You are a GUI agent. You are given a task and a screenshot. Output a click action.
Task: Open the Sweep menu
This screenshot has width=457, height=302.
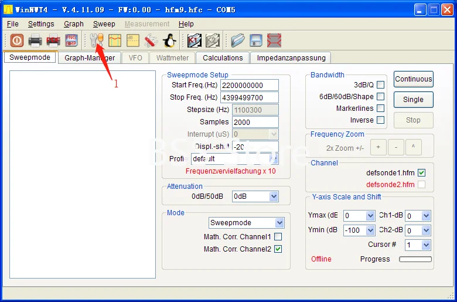click(104, 24)
